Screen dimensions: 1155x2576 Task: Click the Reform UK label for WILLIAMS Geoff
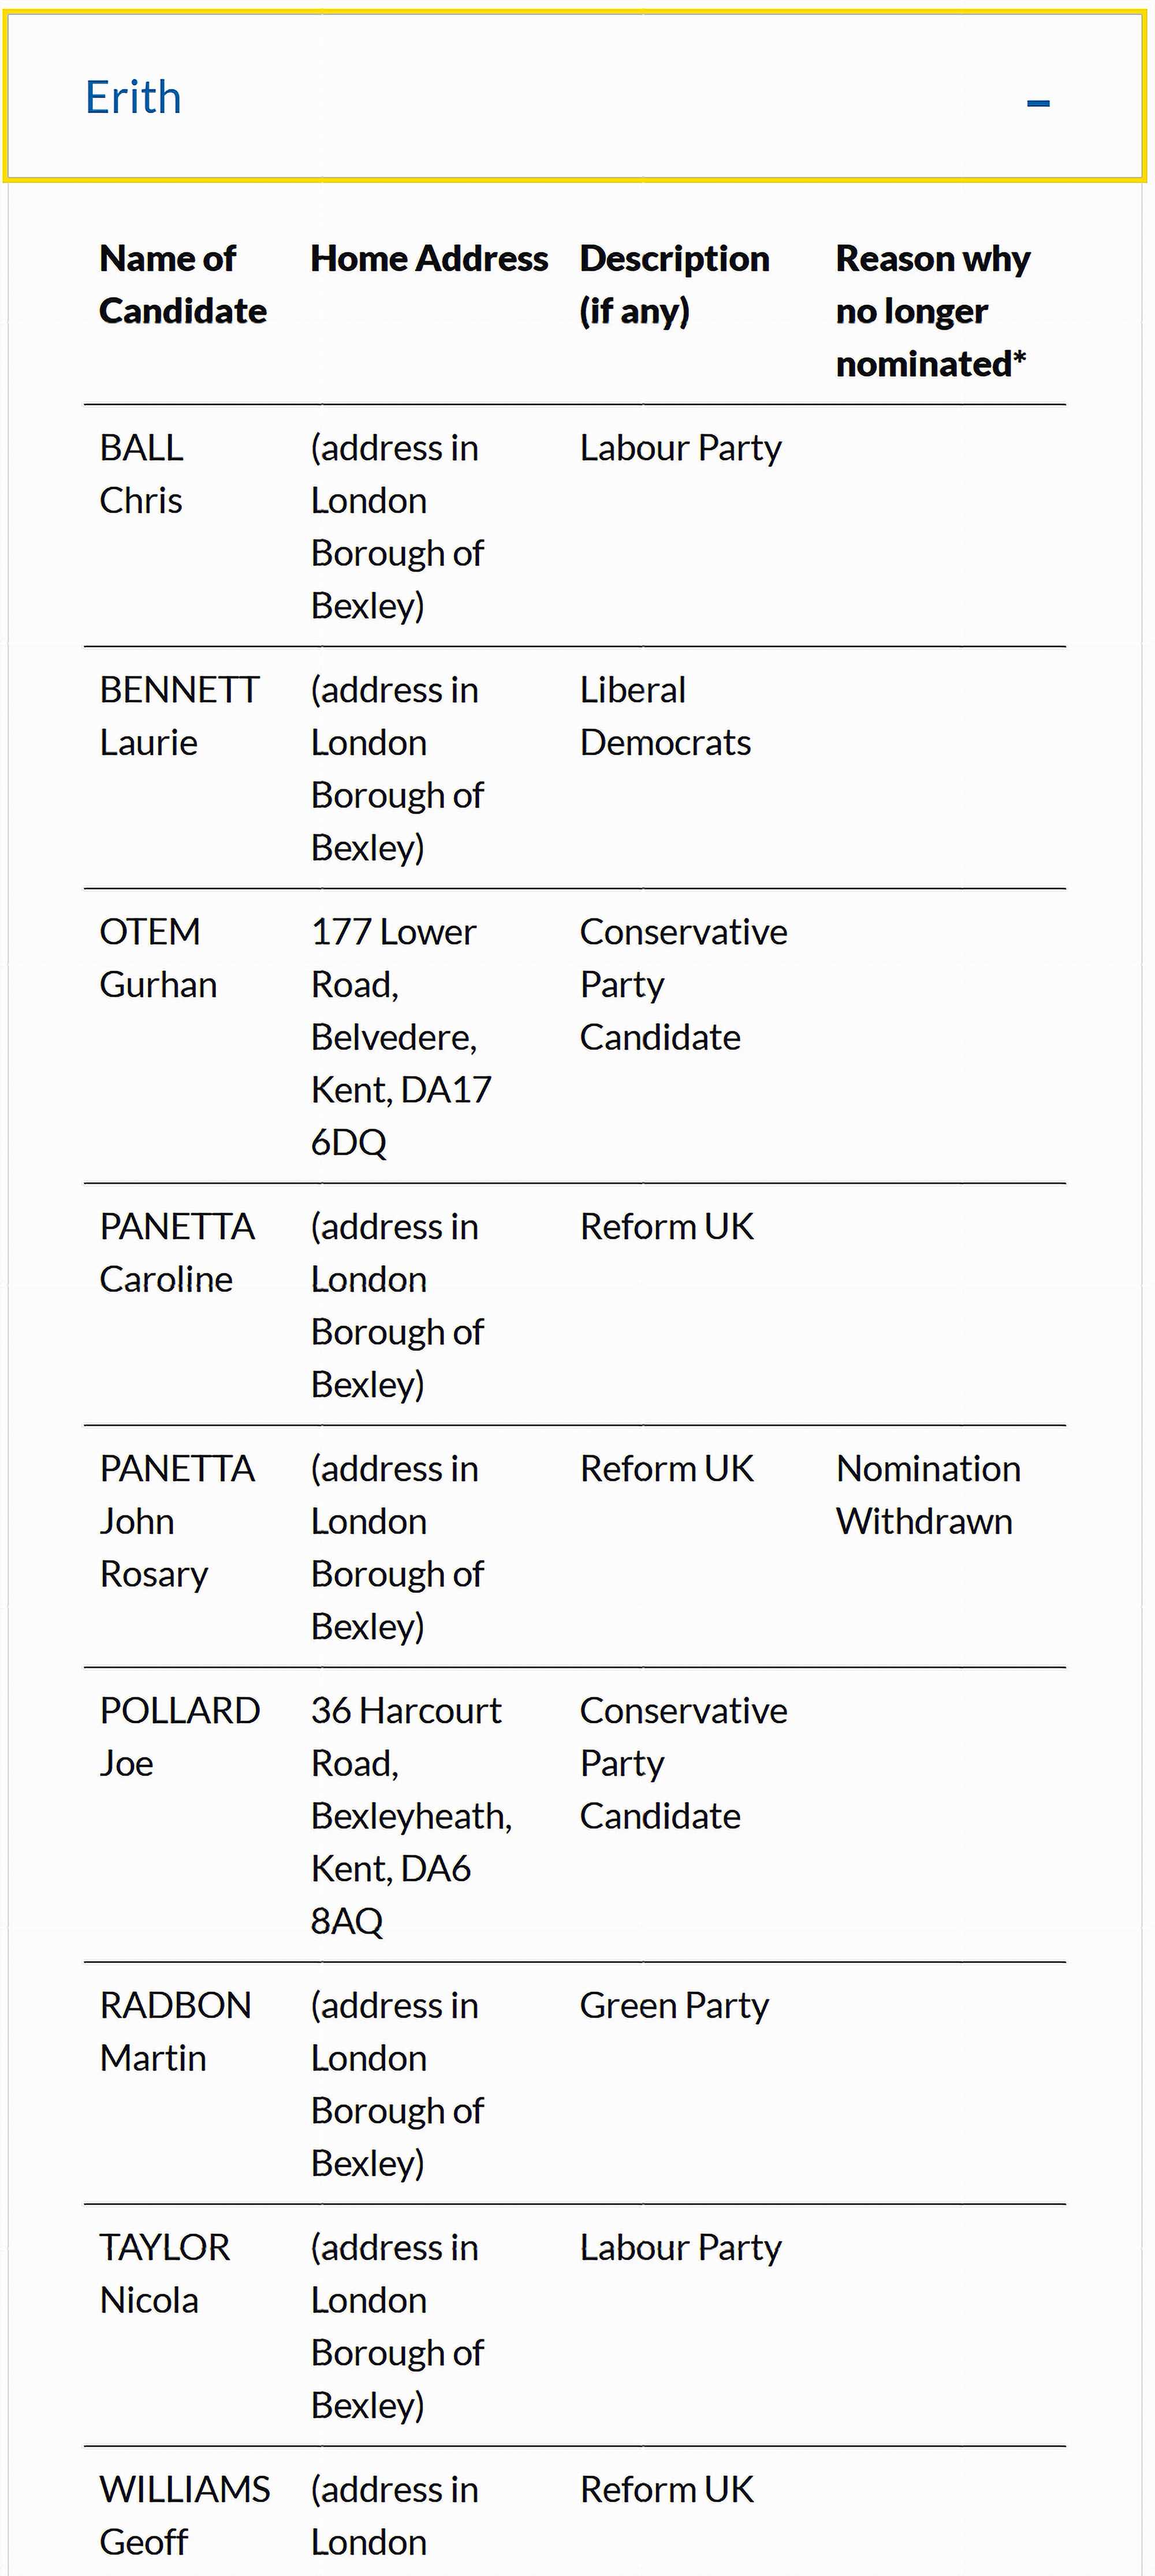[x=665, y=2489]
